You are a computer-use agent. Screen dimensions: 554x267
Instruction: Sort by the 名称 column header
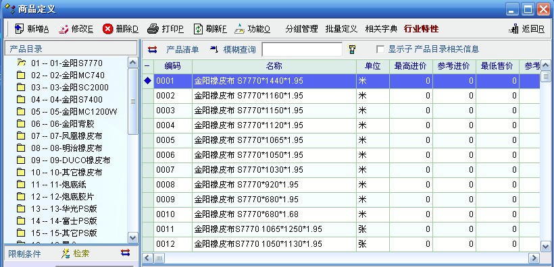[274, 66]
